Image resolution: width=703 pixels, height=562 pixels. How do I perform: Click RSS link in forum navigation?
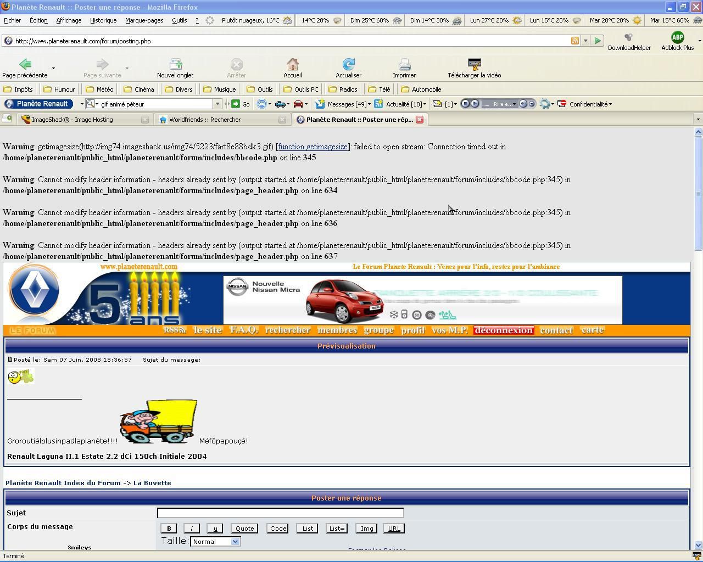(175, 330)
